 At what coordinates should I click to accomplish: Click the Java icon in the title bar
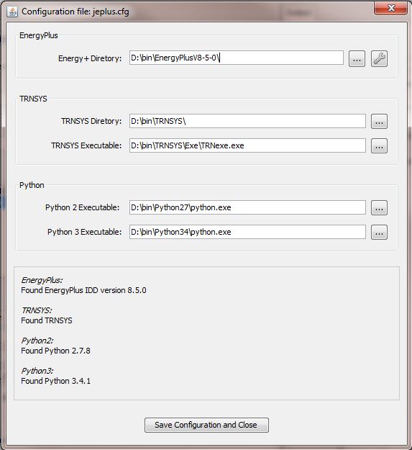(x=12, y=12)
